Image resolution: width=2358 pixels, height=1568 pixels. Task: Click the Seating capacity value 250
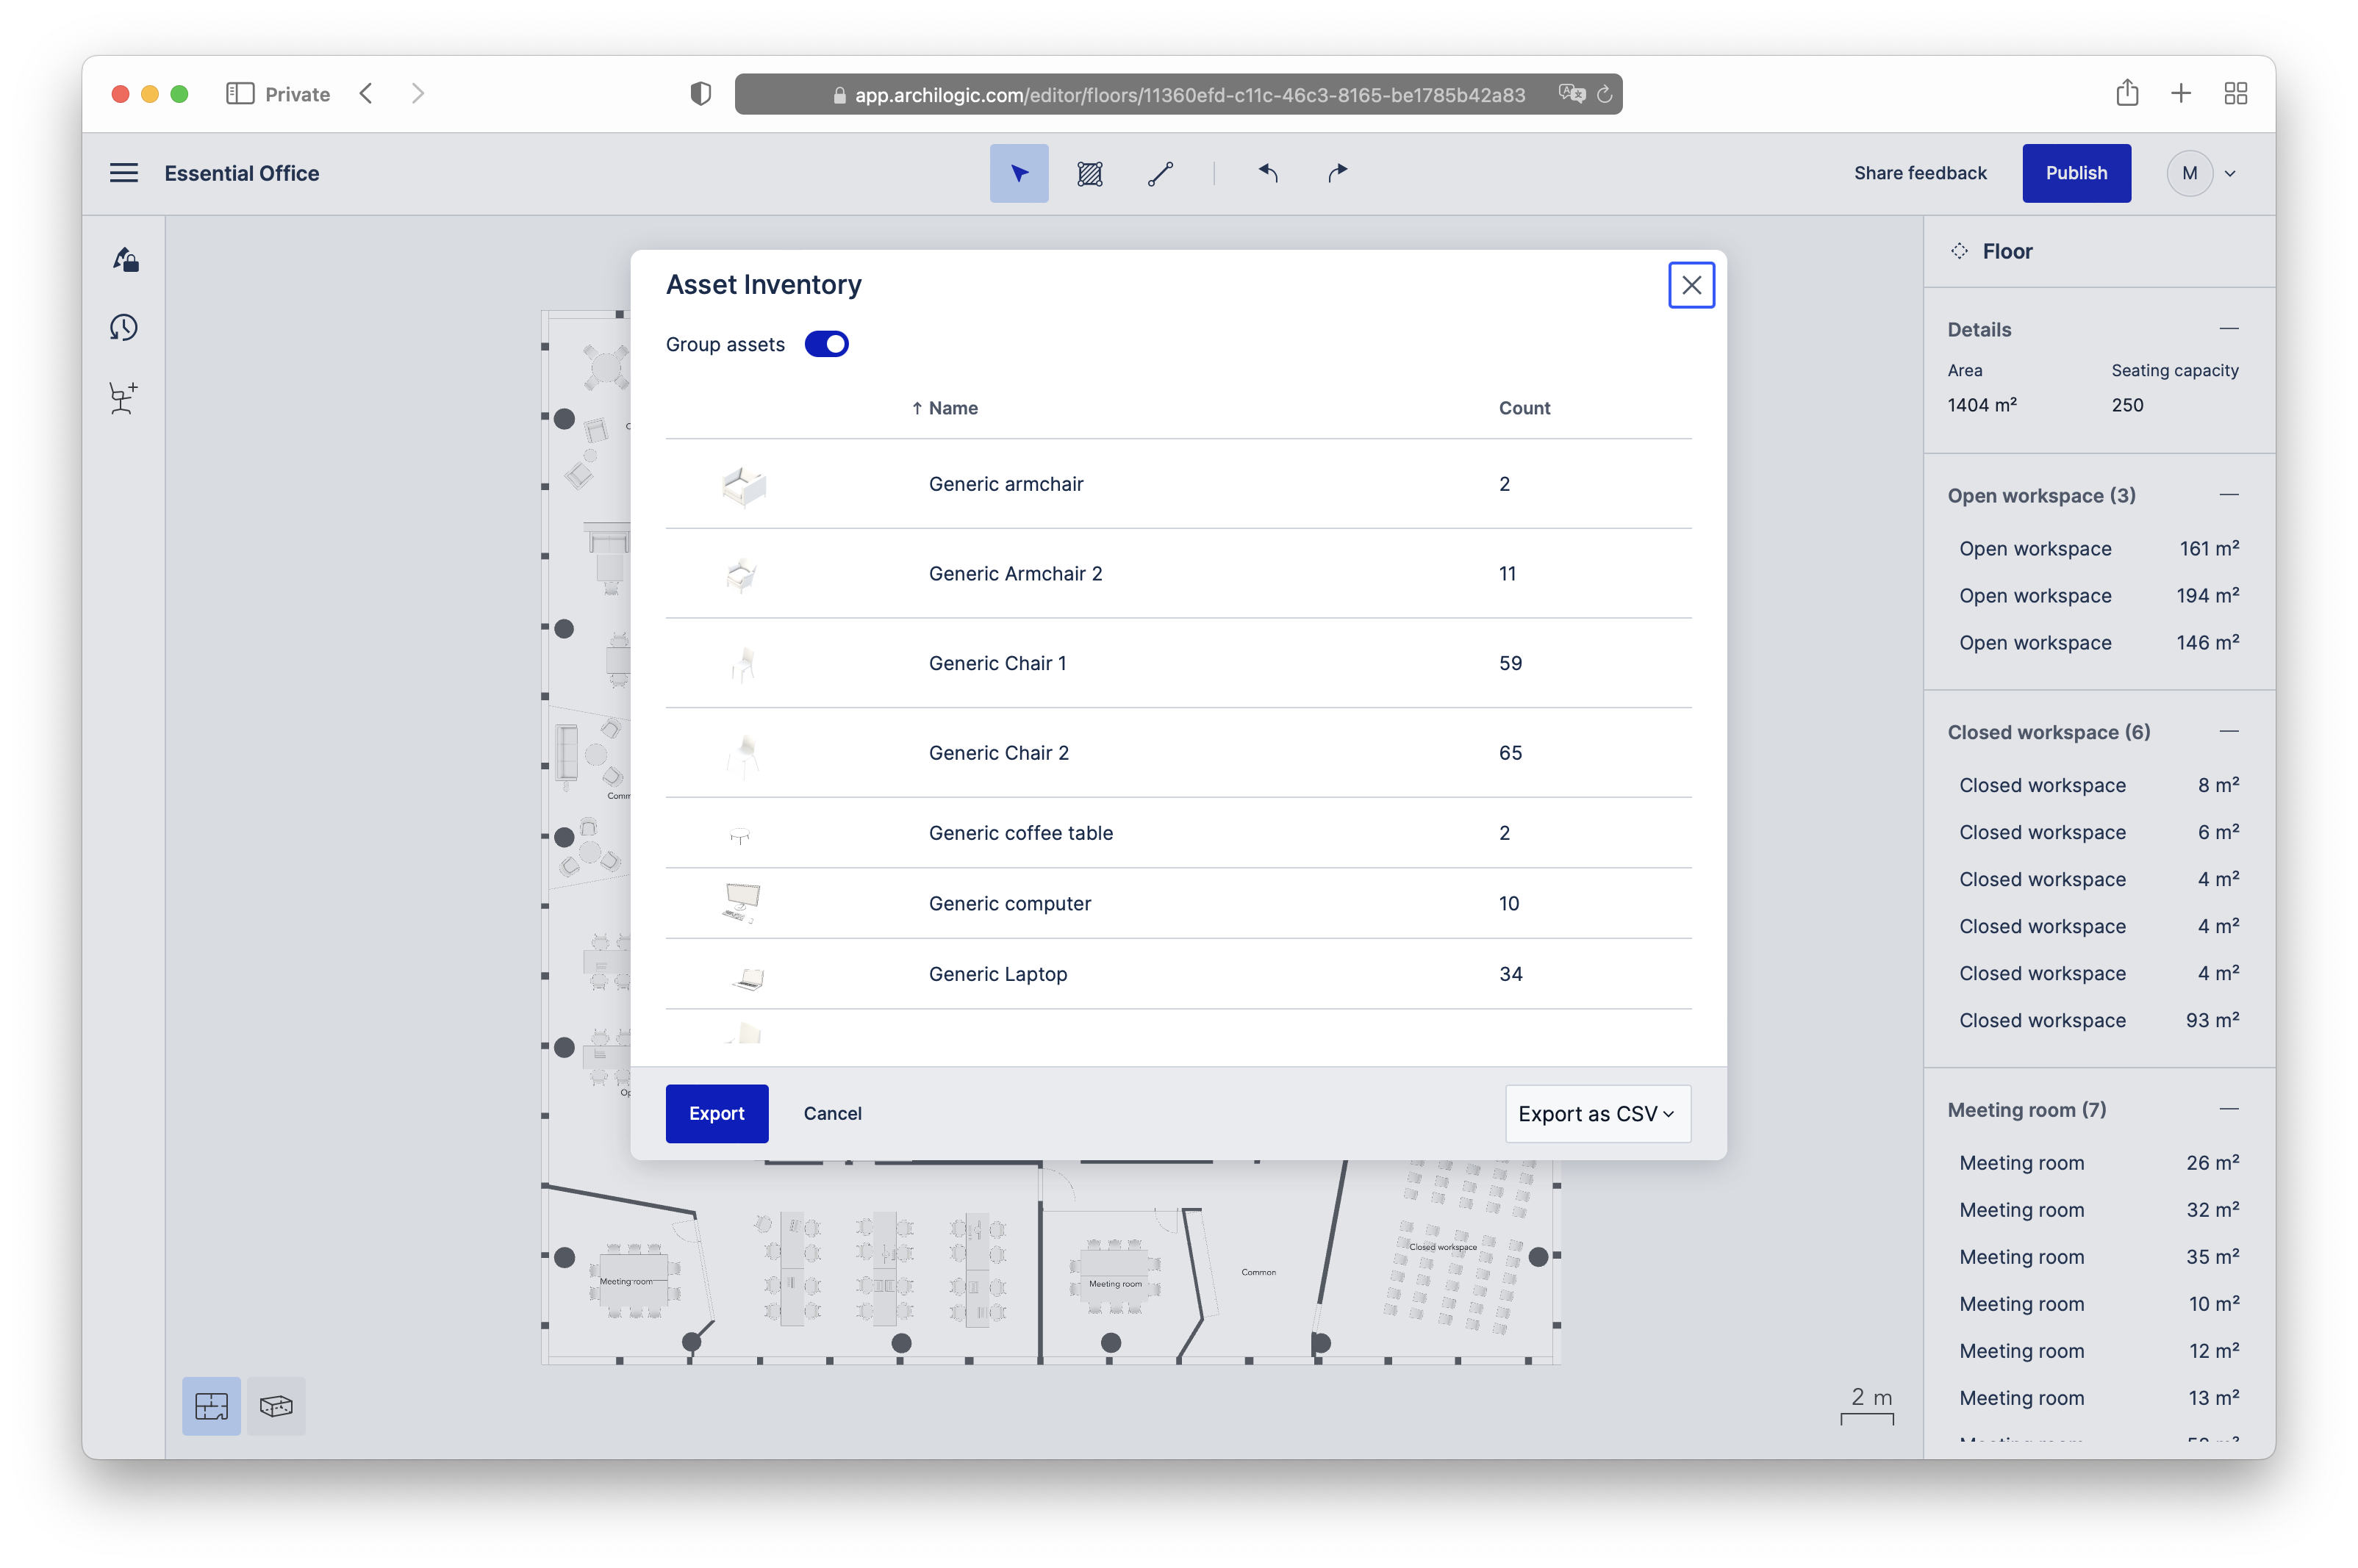[2127, 405]
